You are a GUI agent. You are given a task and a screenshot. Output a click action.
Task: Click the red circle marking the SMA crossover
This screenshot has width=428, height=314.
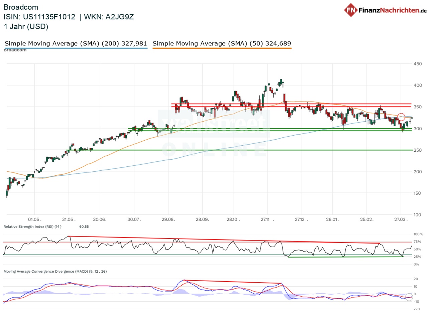(x=402, y=117)
